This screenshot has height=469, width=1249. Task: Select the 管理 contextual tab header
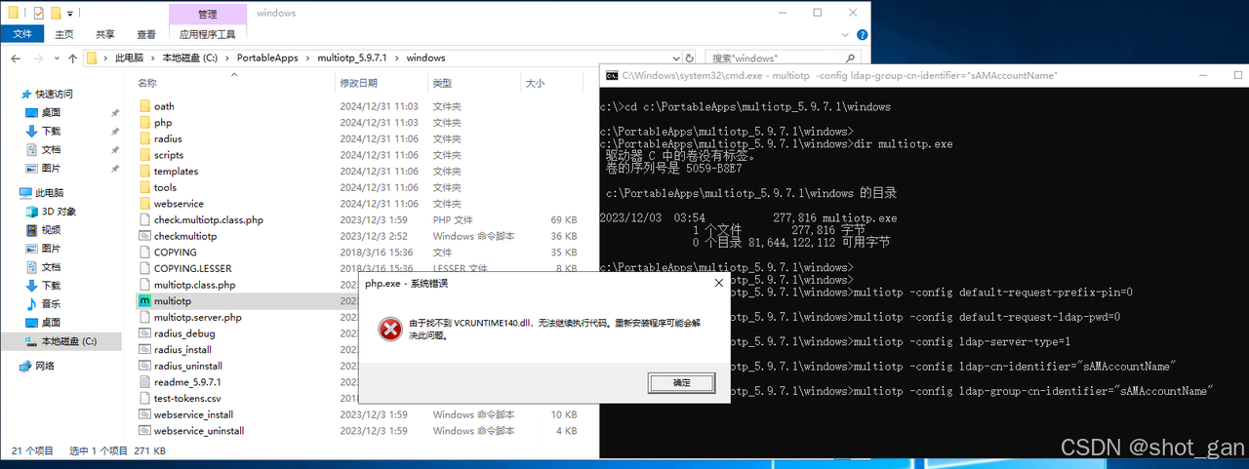207,14
